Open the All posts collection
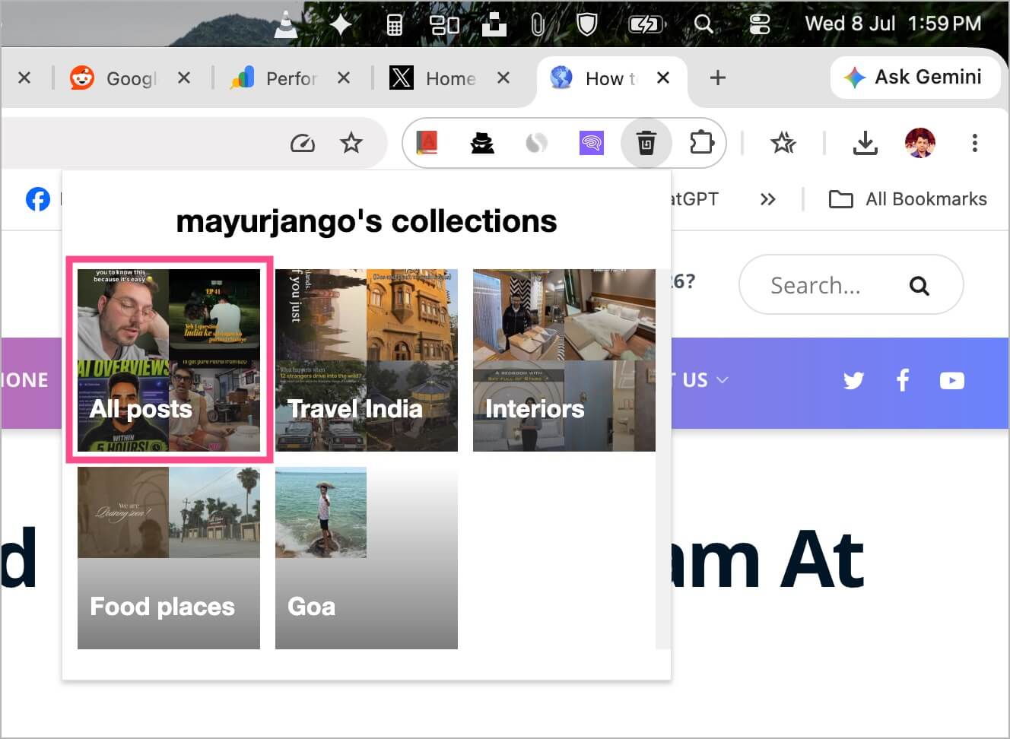Image resolution: width=1010 pixels, height=739 pixels. (x=169, y=360)
